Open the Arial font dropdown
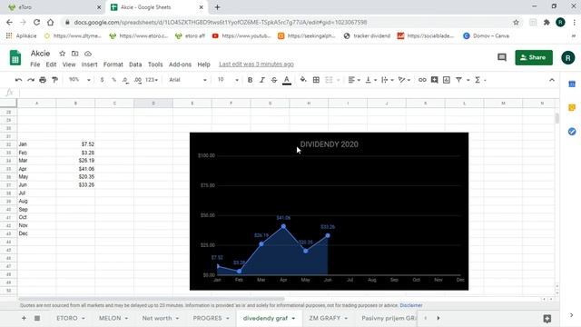The image size is (581, 327). 188,80
